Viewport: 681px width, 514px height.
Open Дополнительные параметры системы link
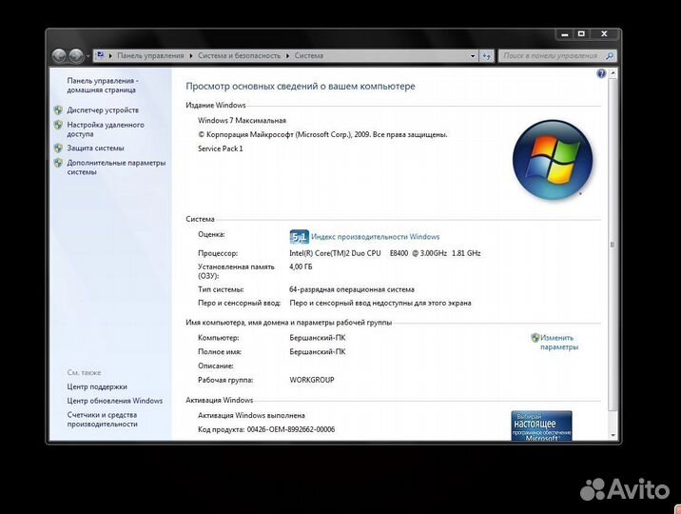tap(116, 168)
